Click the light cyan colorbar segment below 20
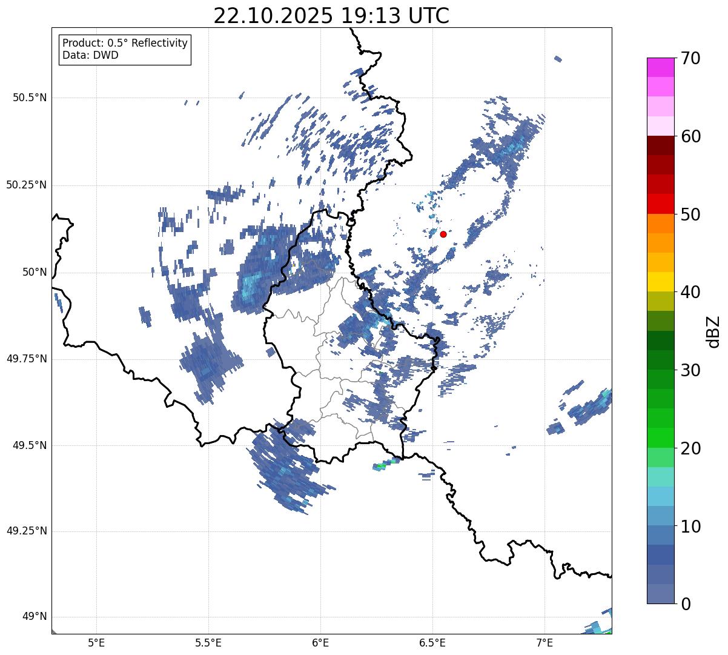Image resolution: width=728 pixels, height=655 pixels. point(661,477)
